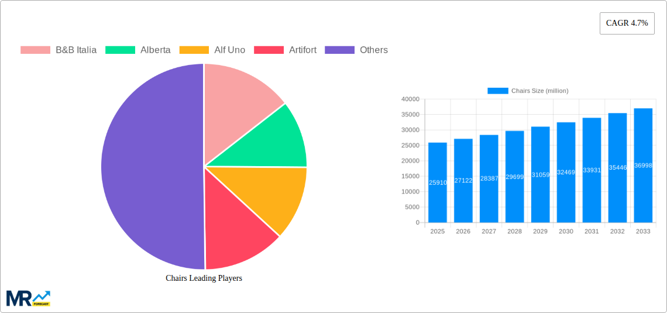This screenshot has width=667, height=313.
Task: Toggle the Artifort red legend swatch
Action: tap(269, 50)
